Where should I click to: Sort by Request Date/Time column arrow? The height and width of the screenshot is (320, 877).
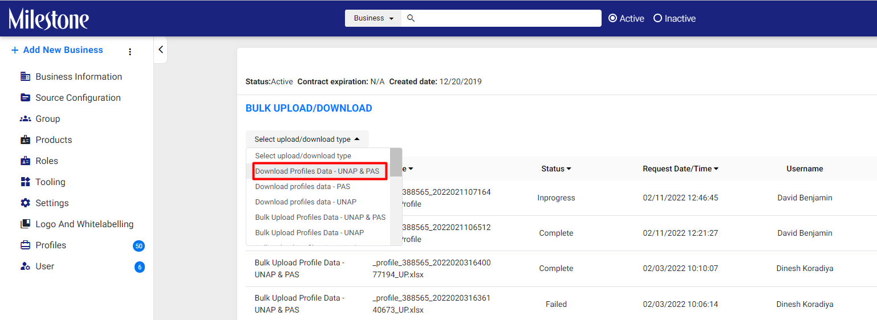click(x=716, y=169)
